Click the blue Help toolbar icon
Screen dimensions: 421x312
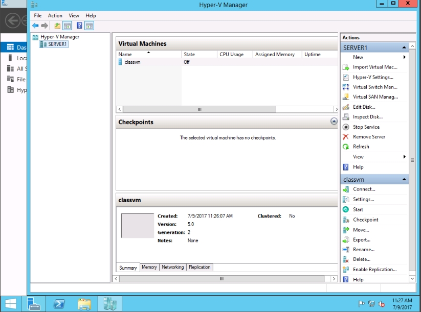[79, 26]
